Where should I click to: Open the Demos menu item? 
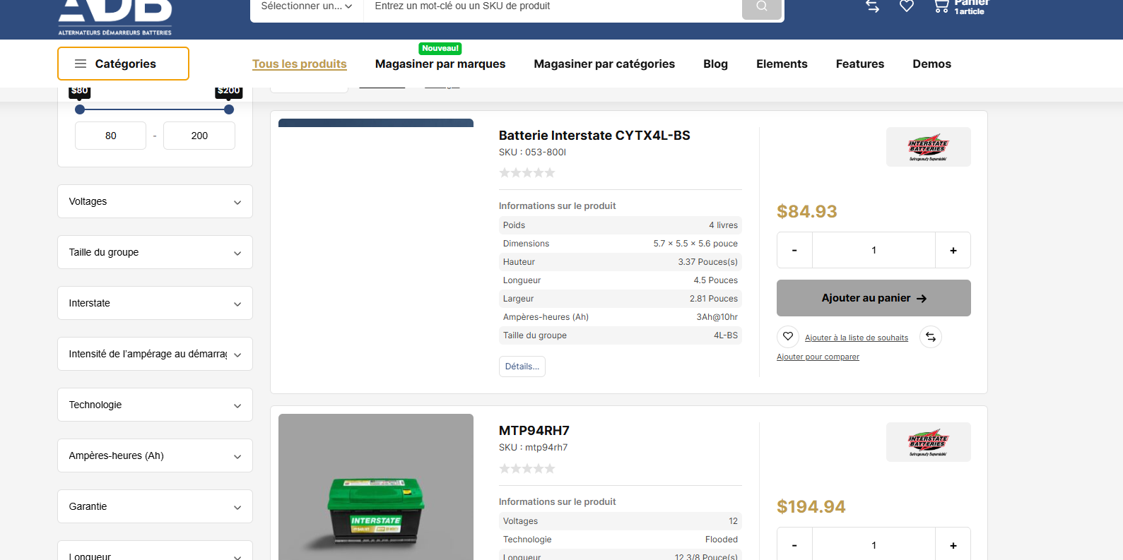[931, 64]
